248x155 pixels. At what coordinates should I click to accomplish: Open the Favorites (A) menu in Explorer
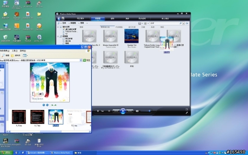point(5,51)
